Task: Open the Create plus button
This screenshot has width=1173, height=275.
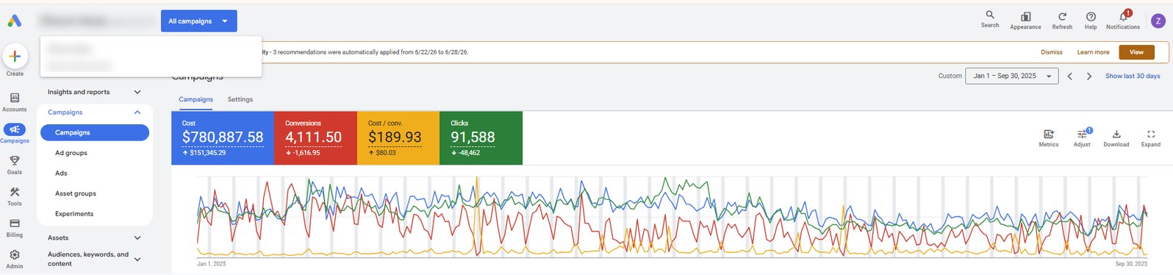Action: (15, 56)
